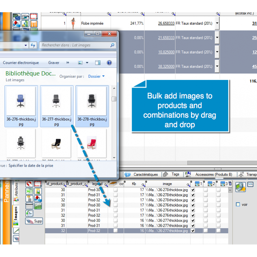
Task: Select the 36-276-thickbox.jpg thumbnail
Action: (x=21, y=106)
